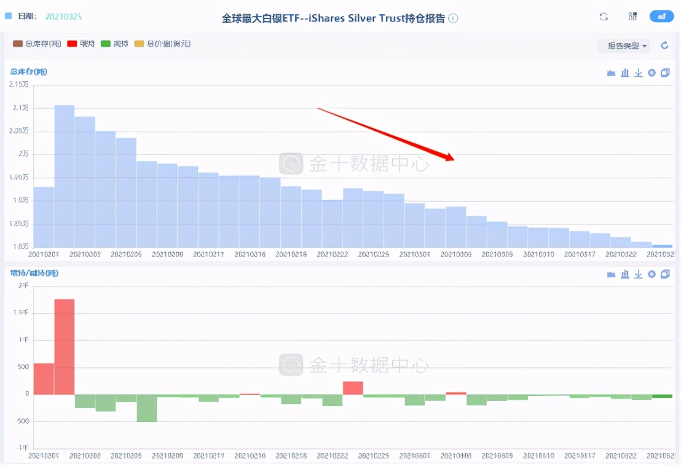Refresh data using top-right refresh icon

pyautogui.click(x=604, y=17)
